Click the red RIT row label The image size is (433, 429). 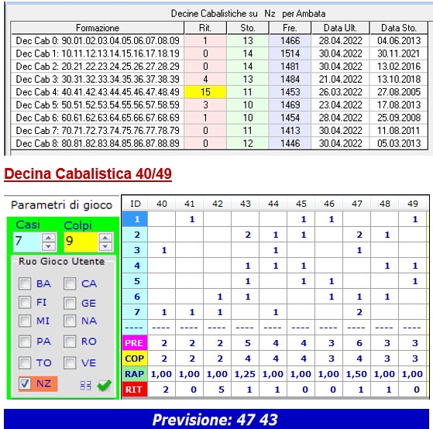pyautogui.click(x=135, y=390)
